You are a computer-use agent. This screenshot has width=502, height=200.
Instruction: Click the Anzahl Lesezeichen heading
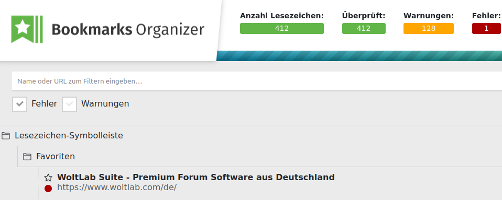(282, 16)
